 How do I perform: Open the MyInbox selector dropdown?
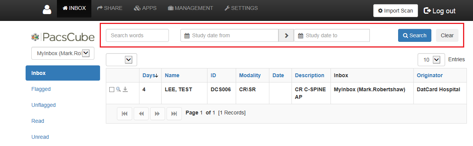[x=63, y=54]
